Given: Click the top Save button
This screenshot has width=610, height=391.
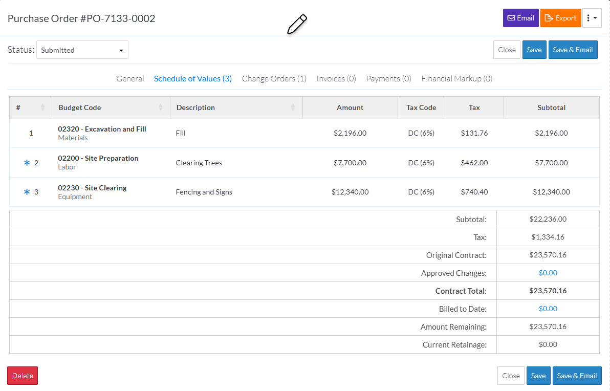Looking at the screenshot, I should 534,50.
